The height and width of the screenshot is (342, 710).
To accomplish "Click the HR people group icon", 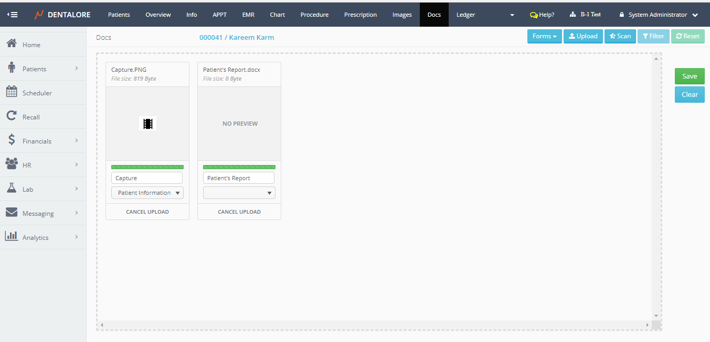I will [12, 164].
